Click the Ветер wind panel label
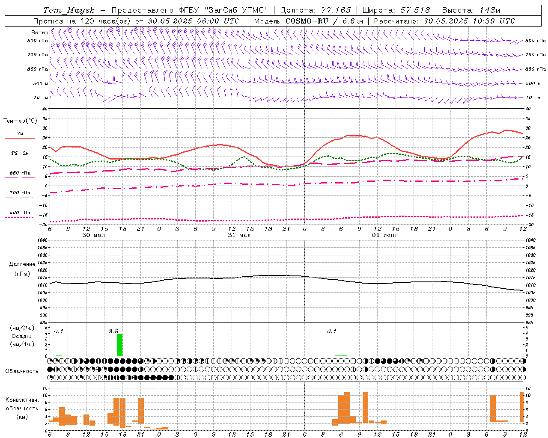The width and height of the screenshot is (548, 438). pos(39,33)
